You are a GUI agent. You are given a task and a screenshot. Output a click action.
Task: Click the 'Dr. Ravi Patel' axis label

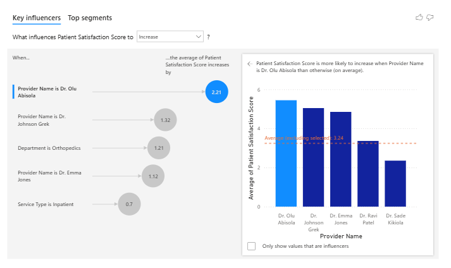point(368,219)
